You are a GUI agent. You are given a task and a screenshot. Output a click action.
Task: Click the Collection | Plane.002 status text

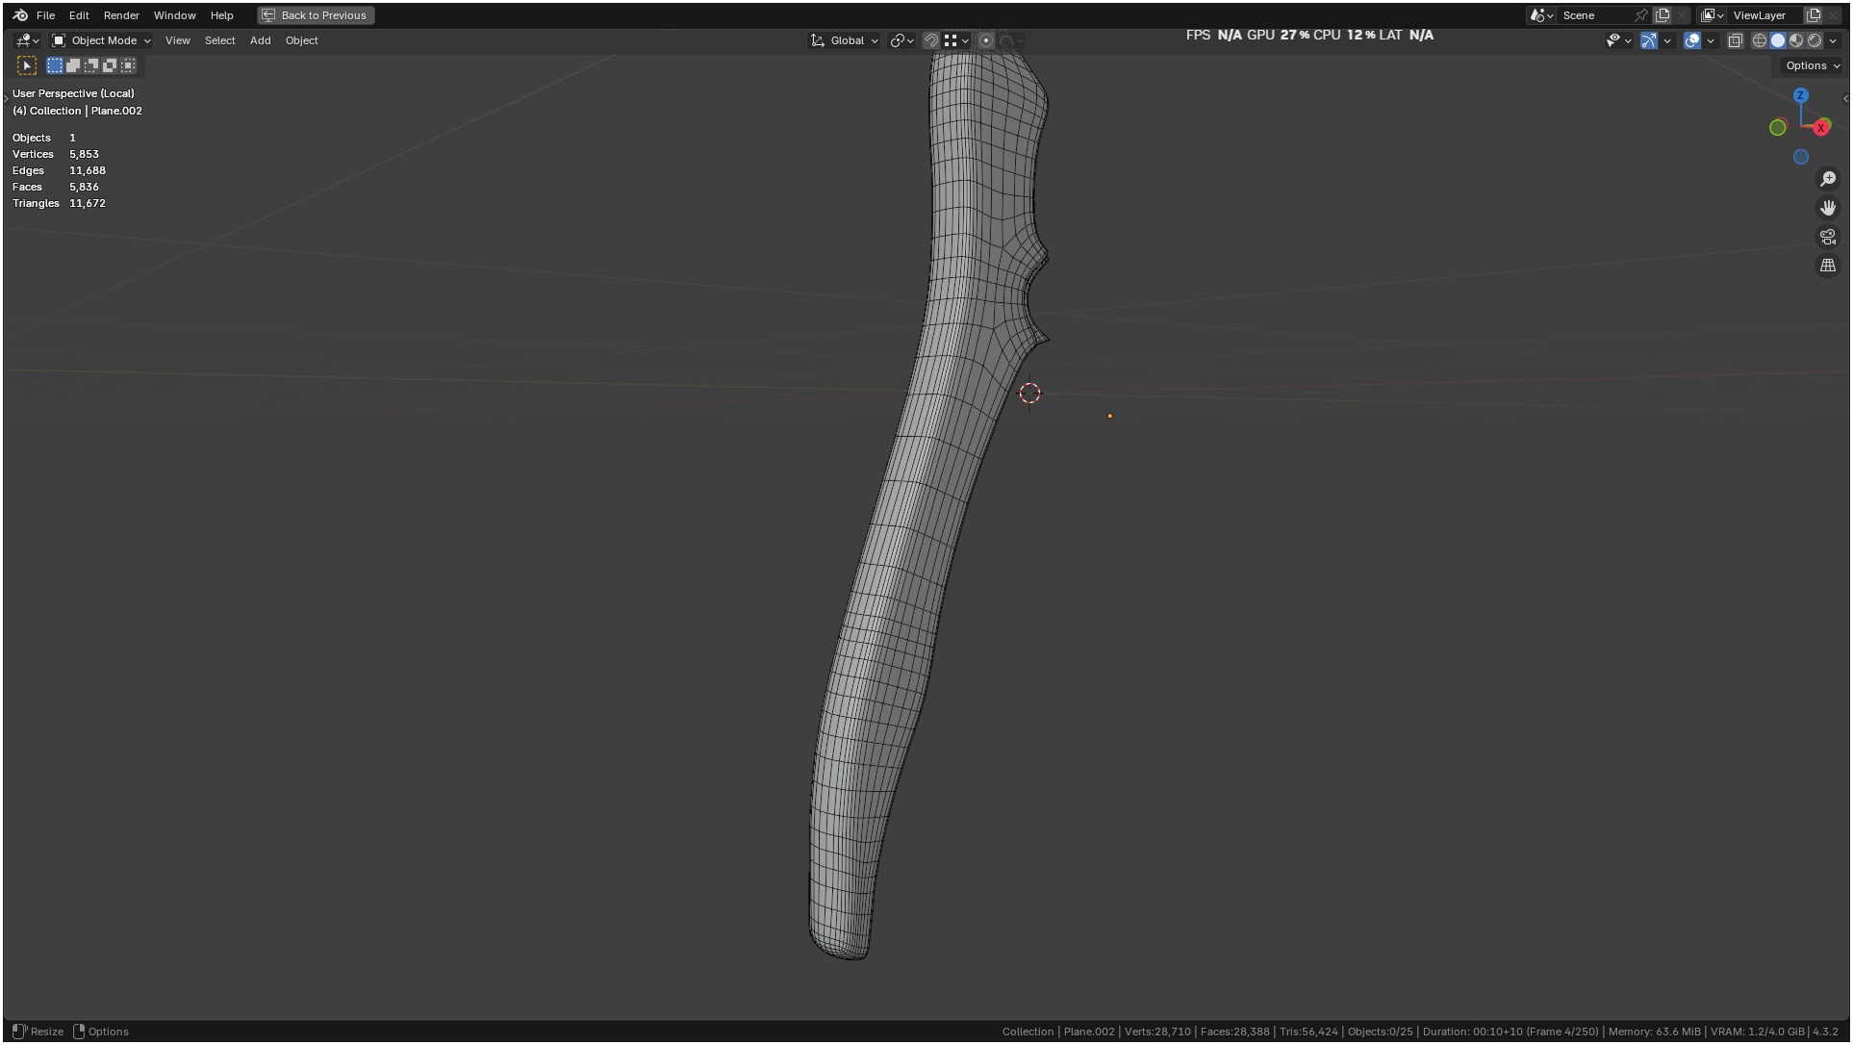point(1058,1032)
